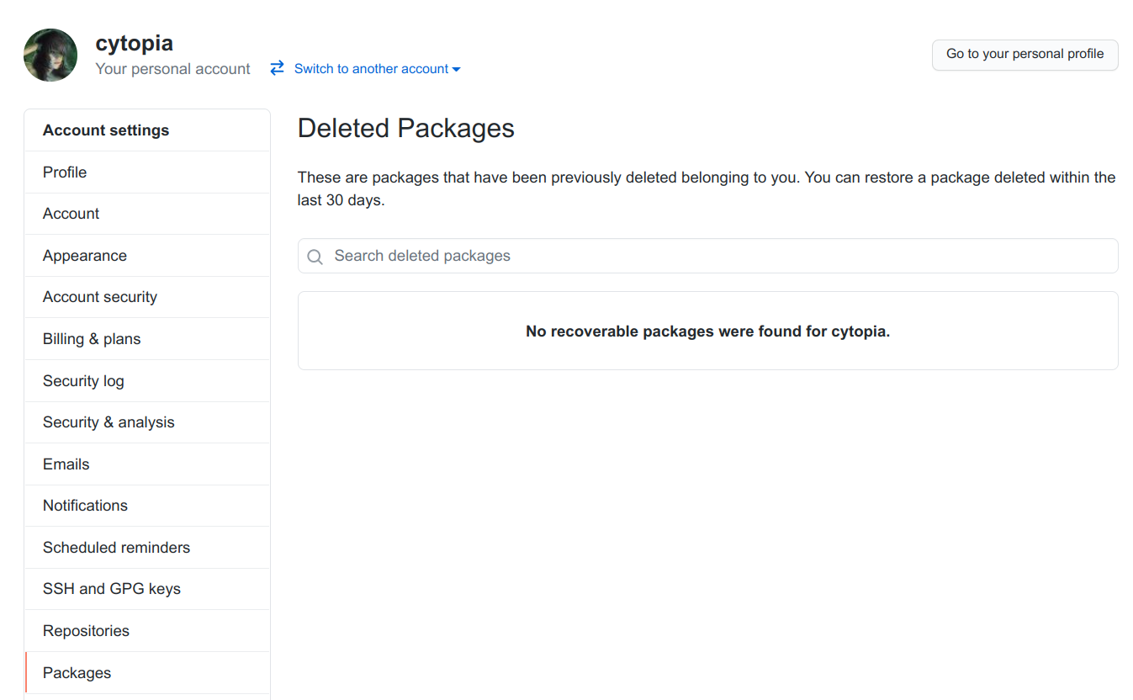Open SSH and GPG keys
Image resolution: width=1133 pixels, height=700 pixels.
(112, 589)
